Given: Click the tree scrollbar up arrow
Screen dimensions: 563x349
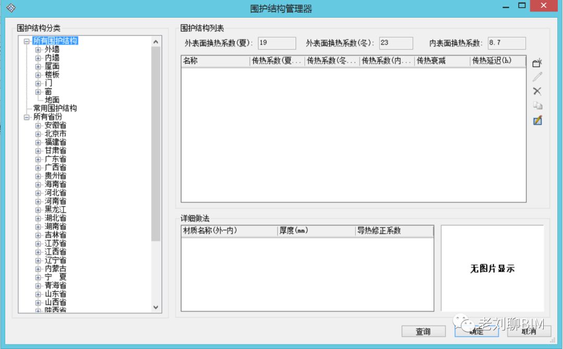Looking at the screenshot, I should tap(156, 42).
